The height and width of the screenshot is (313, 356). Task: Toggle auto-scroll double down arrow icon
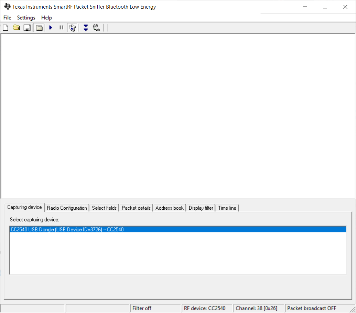86,28
